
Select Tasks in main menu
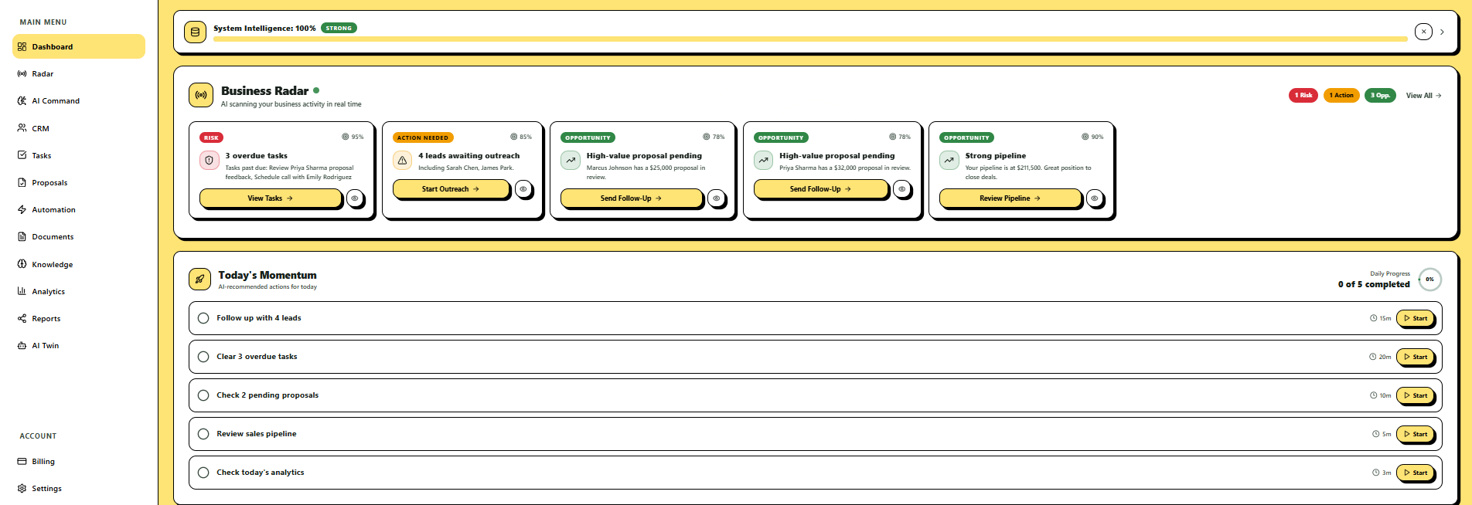(x=79, y=155)
